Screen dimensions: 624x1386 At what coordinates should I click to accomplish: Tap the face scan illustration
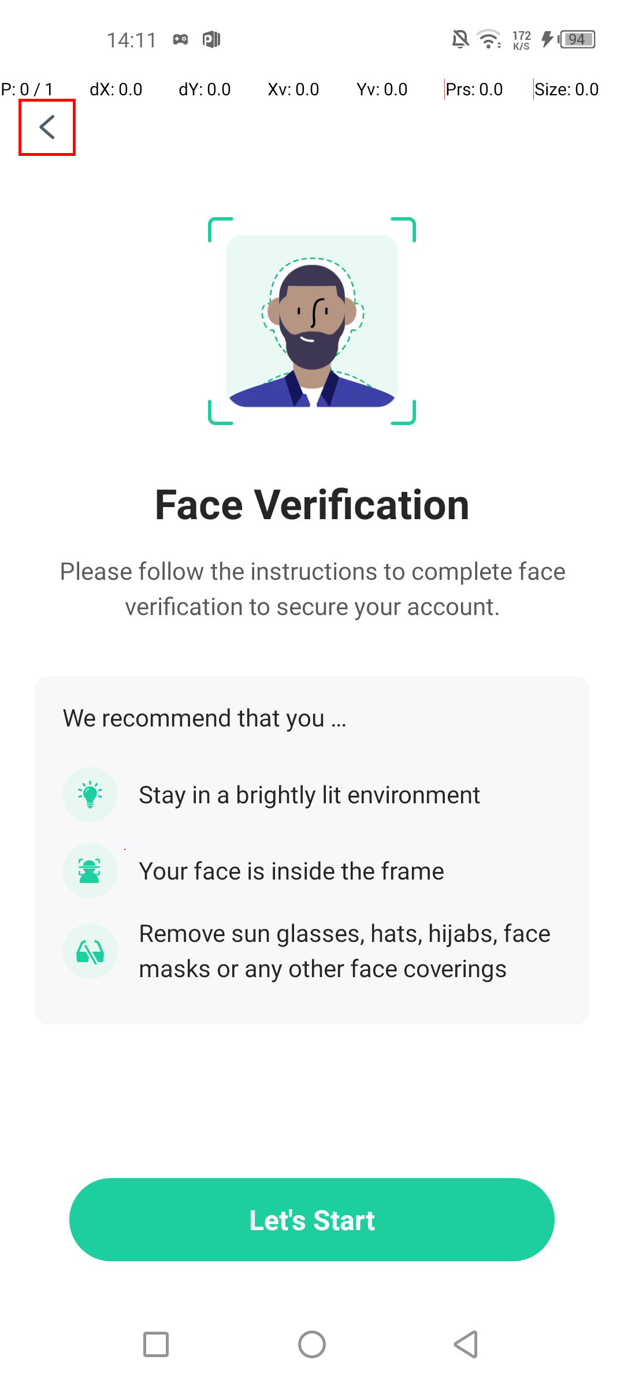coord(312,321)
